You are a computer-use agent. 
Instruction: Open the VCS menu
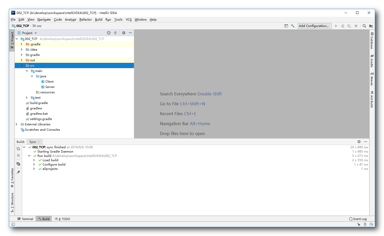tap(129, 20)
